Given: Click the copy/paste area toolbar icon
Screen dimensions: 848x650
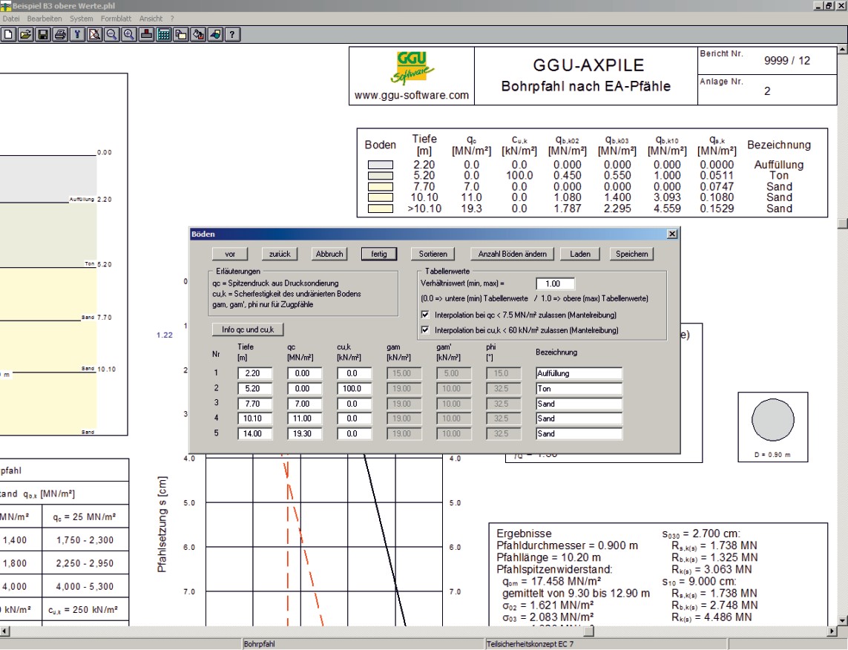Looking at the screenshot, I should point(180,35).
